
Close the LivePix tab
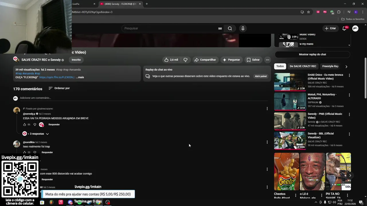tap(94, 4)
